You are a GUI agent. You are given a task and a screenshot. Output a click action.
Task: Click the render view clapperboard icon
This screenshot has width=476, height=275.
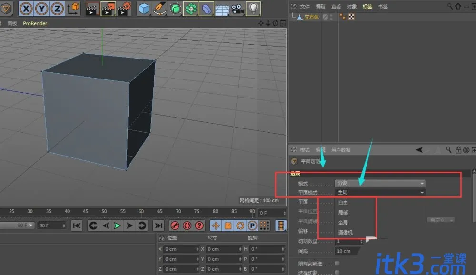(92, 9)
